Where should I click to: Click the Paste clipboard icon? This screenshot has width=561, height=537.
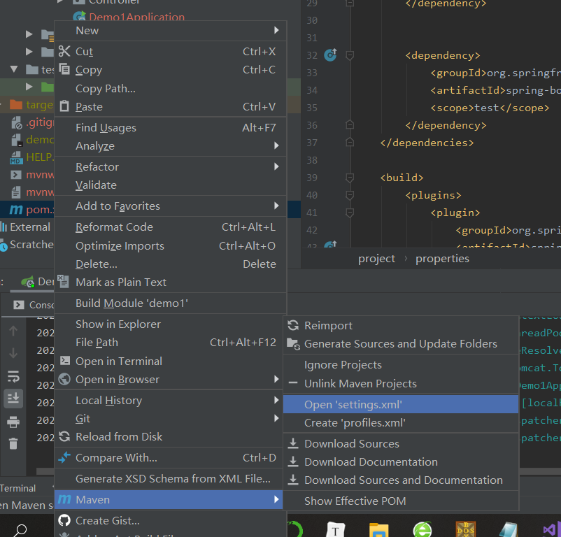(x=64, y=106)
